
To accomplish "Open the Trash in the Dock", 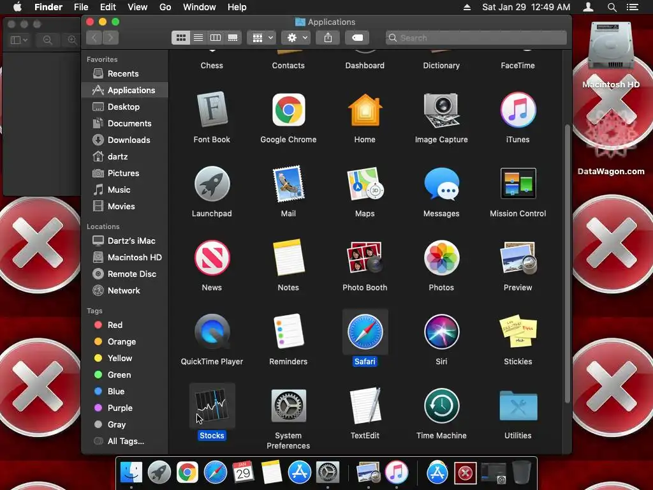I will pyautogui.click(x=522, y=473).
